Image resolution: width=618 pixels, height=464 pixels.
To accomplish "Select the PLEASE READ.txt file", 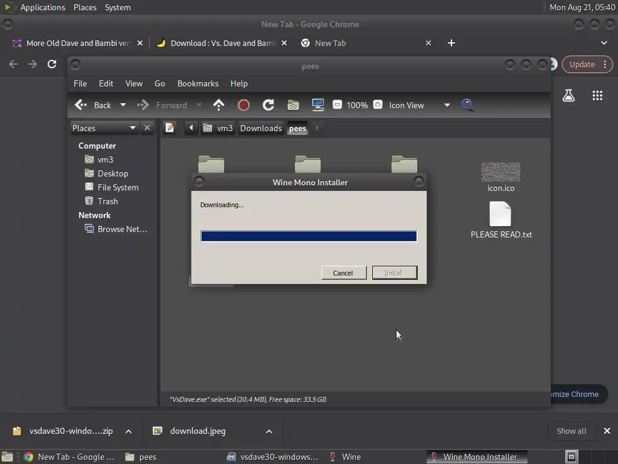I will click(x=501, y=220).
